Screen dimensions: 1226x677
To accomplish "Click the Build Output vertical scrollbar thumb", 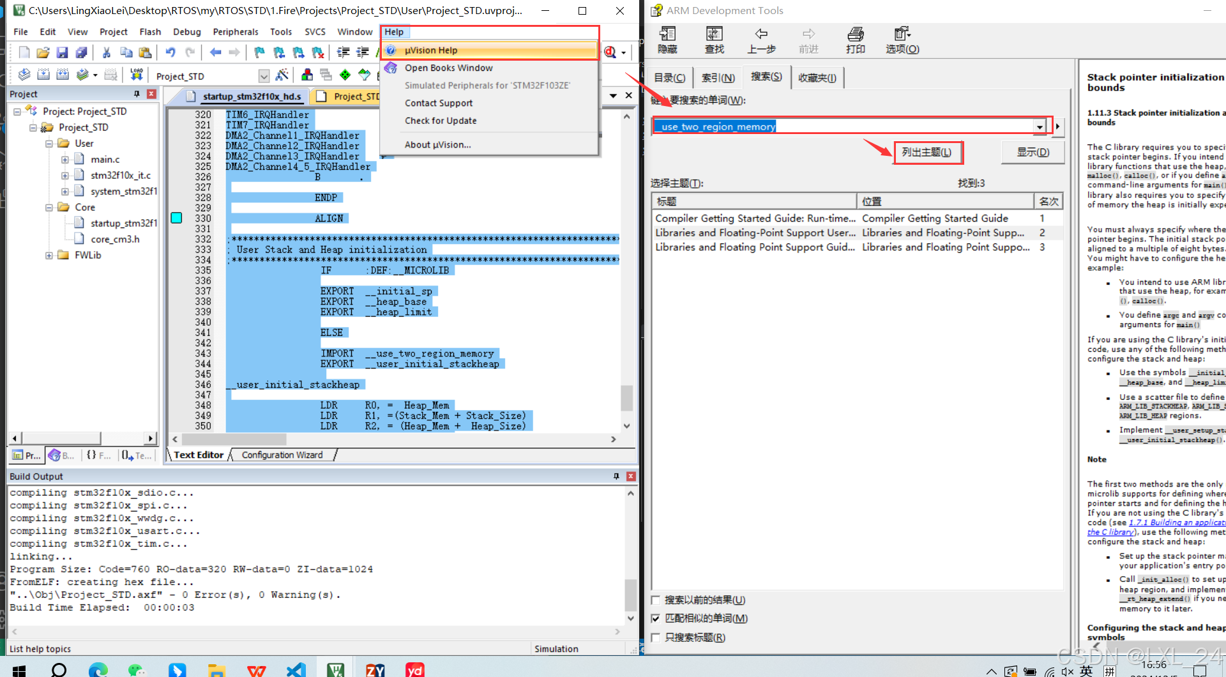I will [631, 595].
